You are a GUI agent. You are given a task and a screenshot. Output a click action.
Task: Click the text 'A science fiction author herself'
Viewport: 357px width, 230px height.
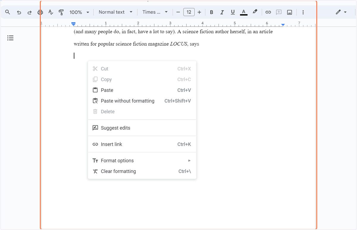[211, 31]
